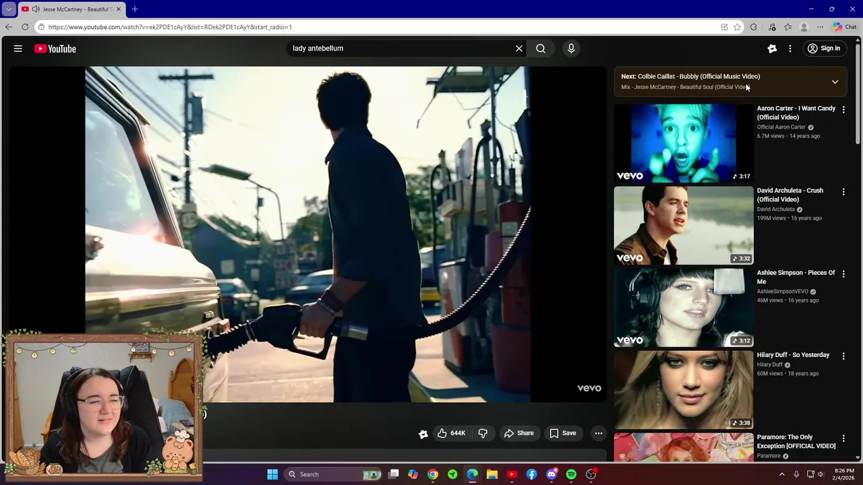Visit Official Aaron Carter channel
The width and height of the screenshot is (863, 485).
click(x=781, y=127)
